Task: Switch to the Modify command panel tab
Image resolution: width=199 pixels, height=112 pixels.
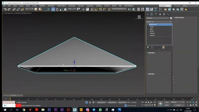Action: [x=152, y=14]
